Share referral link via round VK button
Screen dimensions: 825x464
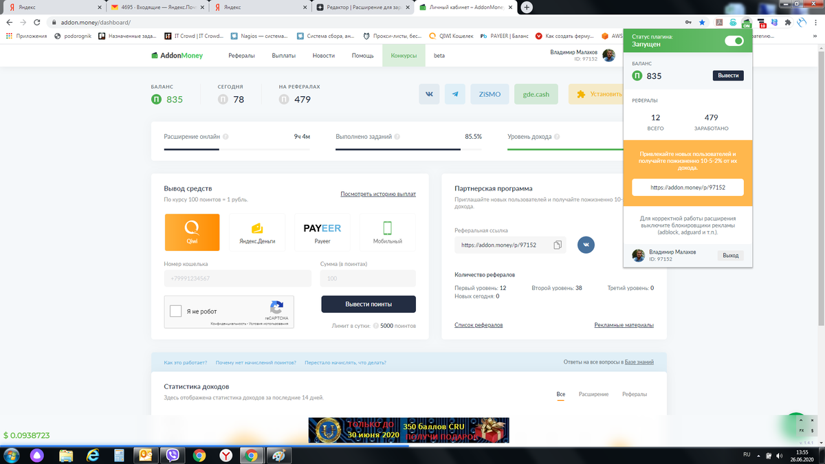tap(586, 244)
